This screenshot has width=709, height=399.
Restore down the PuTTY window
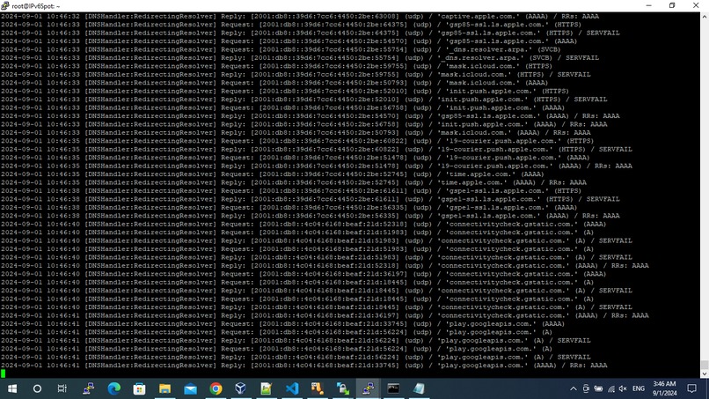(672, 5)
